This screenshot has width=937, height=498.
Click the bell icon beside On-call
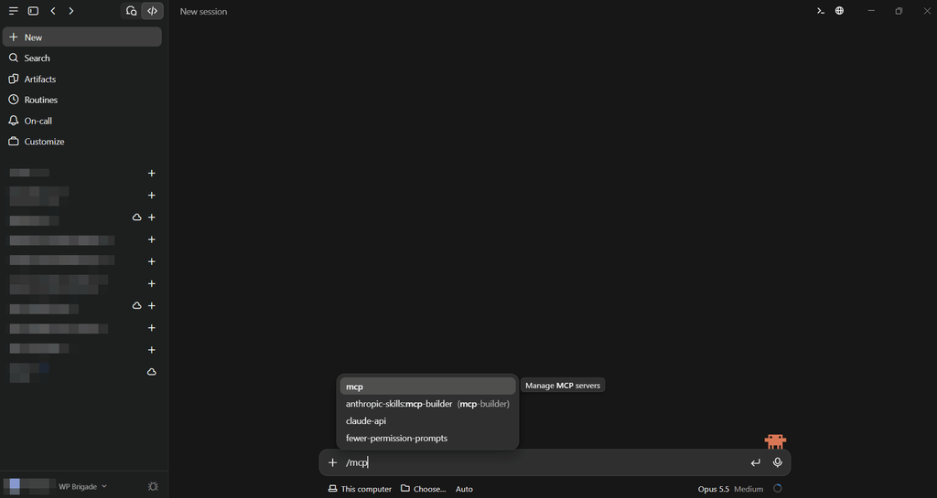tap(13, 121)
